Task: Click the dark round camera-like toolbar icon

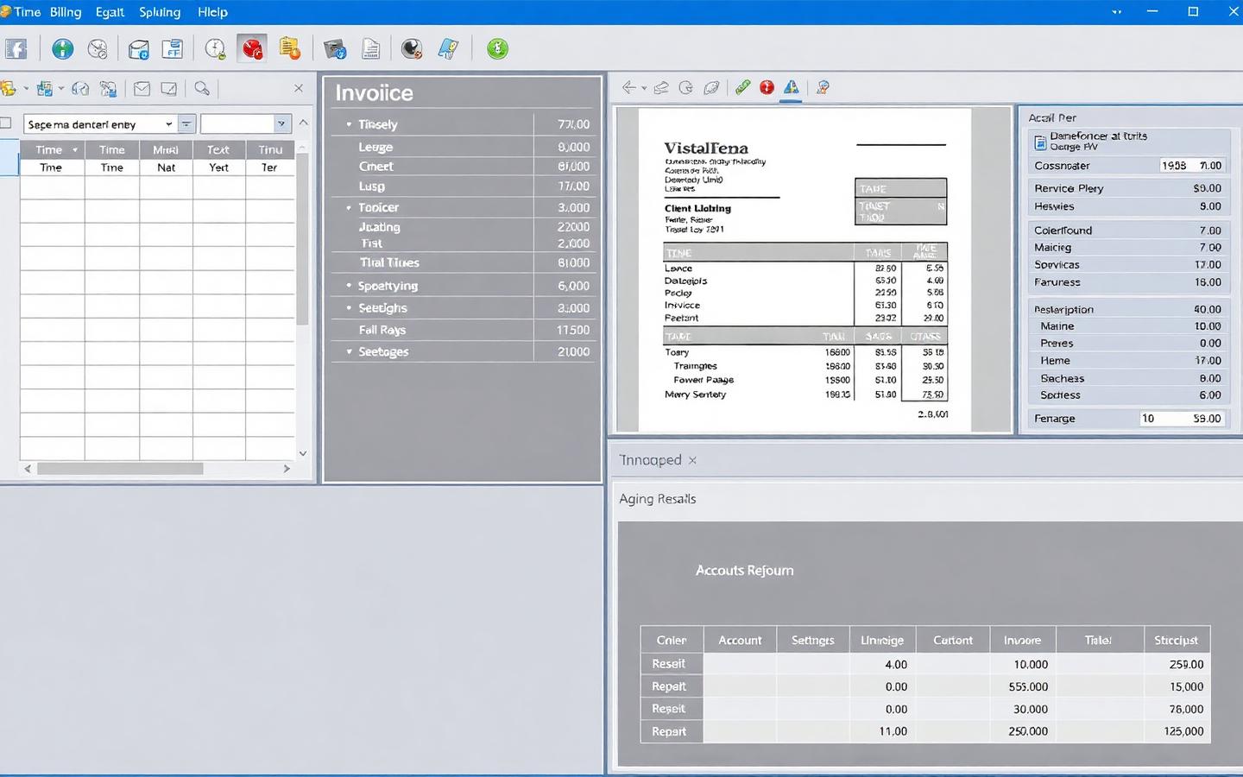Action: pyautogui.click(x=413, y=49)
